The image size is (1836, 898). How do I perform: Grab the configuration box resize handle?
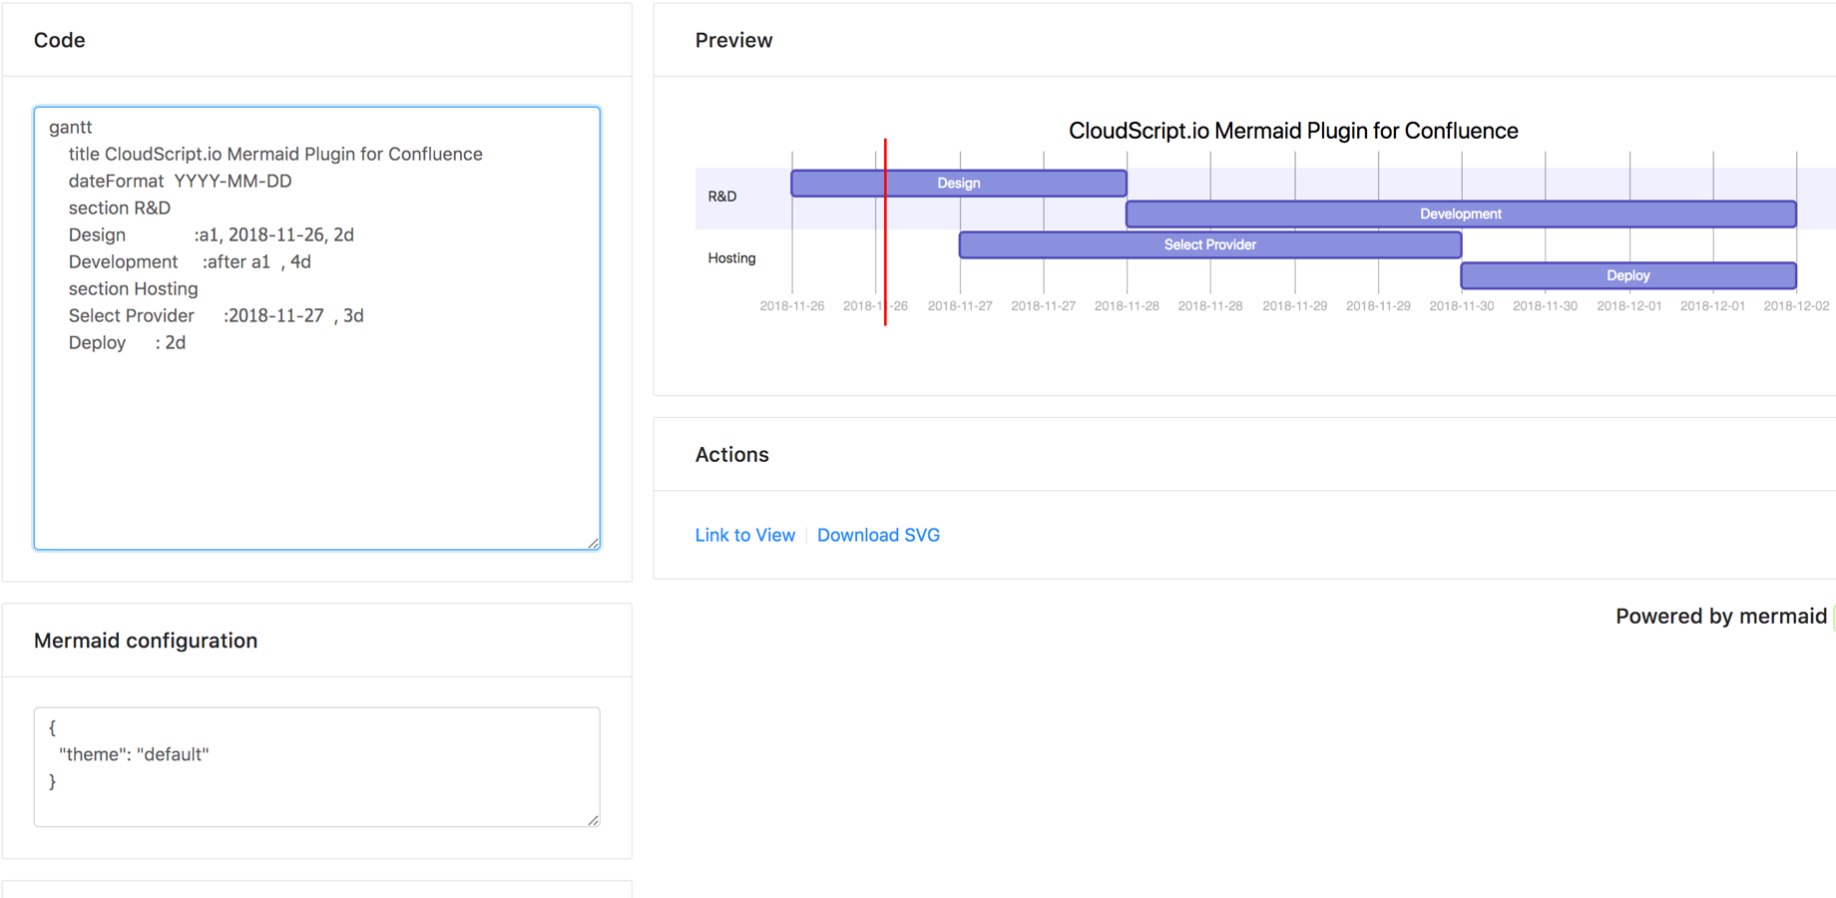(594, 820)
